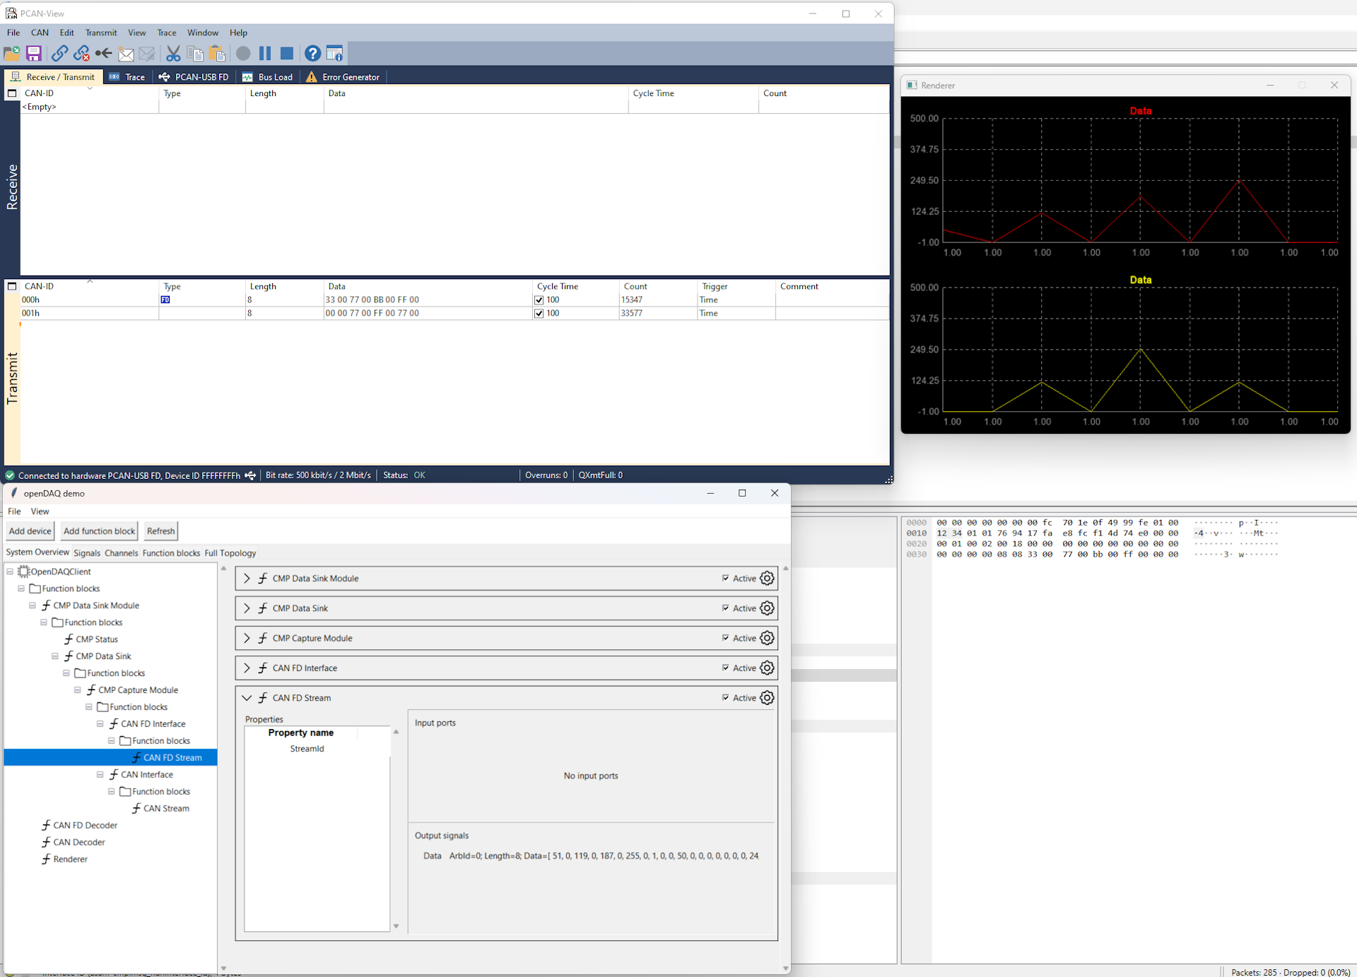Expand the CAN FD Interface block chevron
The height and width of the screenshot is (977, 1357).
pyautogui.click(x=247, y=668)
